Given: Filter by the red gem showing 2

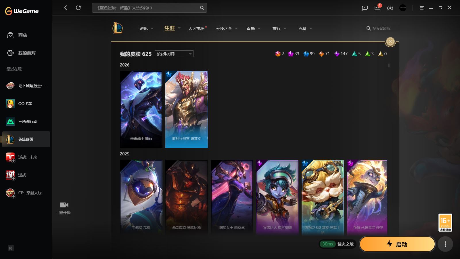Looking at the screenshot, I should point(279,54).
